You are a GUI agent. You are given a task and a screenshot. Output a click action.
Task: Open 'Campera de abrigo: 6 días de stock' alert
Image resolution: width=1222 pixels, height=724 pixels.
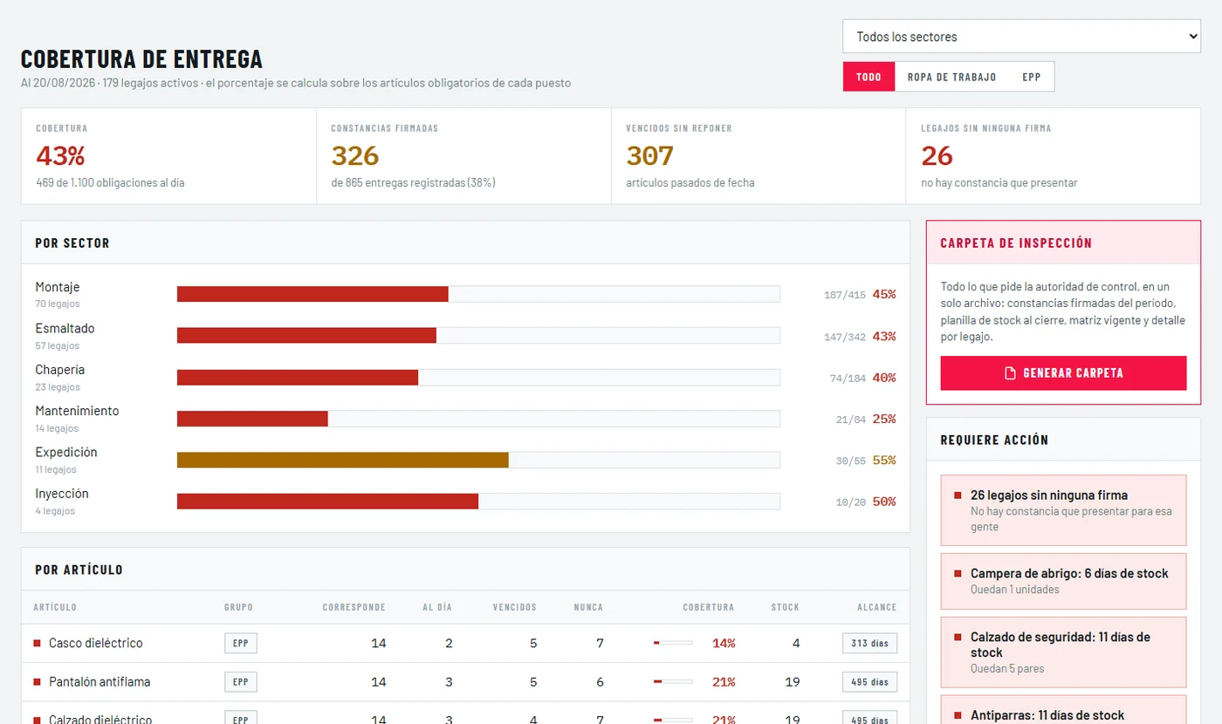point(1063,581)
